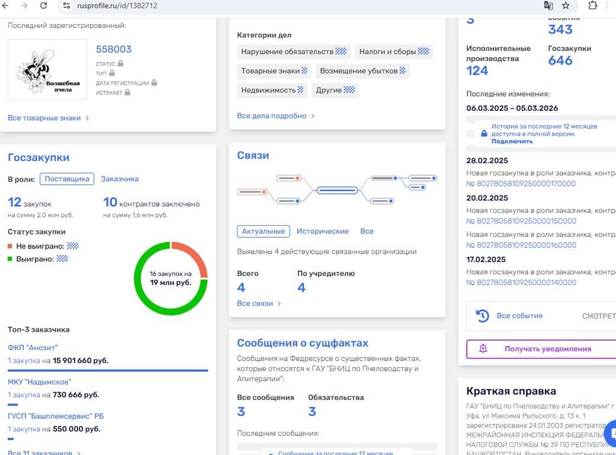Open the chat widget bubble

tap(611, 432)
